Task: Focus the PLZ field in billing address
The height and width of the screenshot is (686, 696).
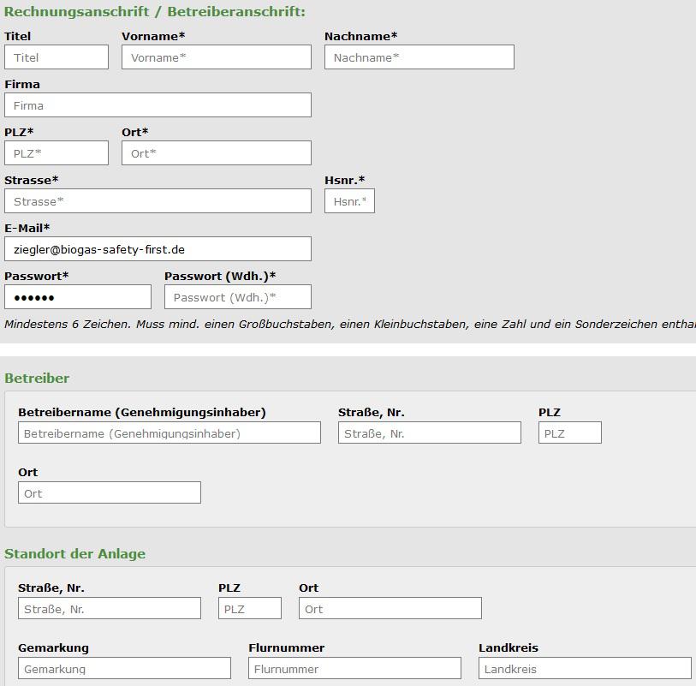Action: click(x=57, y=153)
